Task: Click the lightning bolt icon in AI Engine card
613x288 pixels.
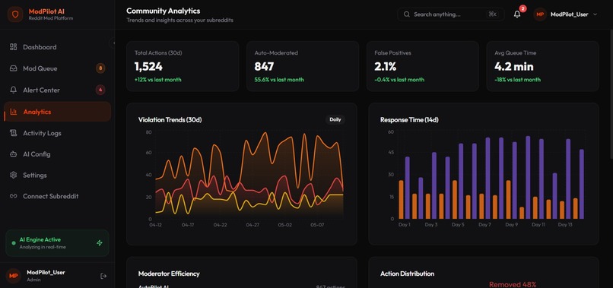Action: [100, 243]
